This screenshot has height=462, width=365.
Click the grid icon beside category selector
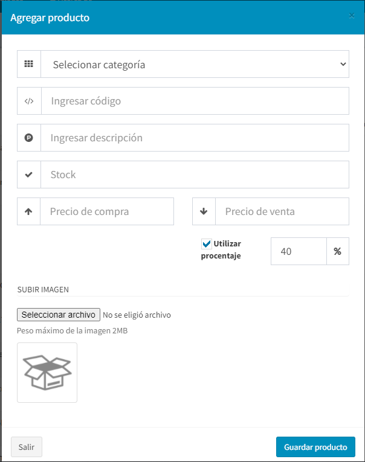[29, 64]
